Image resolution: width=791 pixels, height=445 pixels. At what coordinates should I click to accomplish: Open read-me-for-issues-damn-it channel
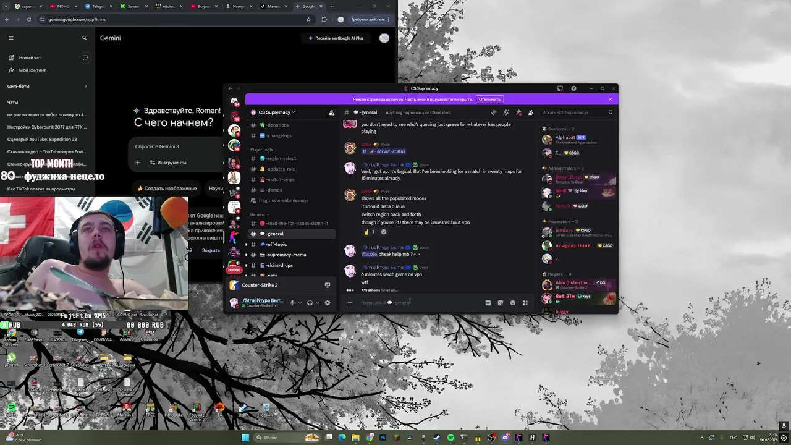point(292,223)
